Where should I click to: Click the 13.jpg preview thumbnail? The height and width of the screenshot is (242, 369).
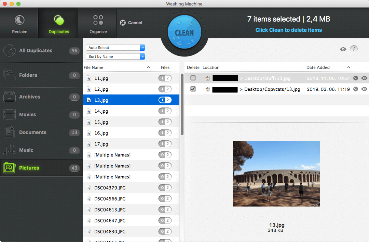coord(276,174)
